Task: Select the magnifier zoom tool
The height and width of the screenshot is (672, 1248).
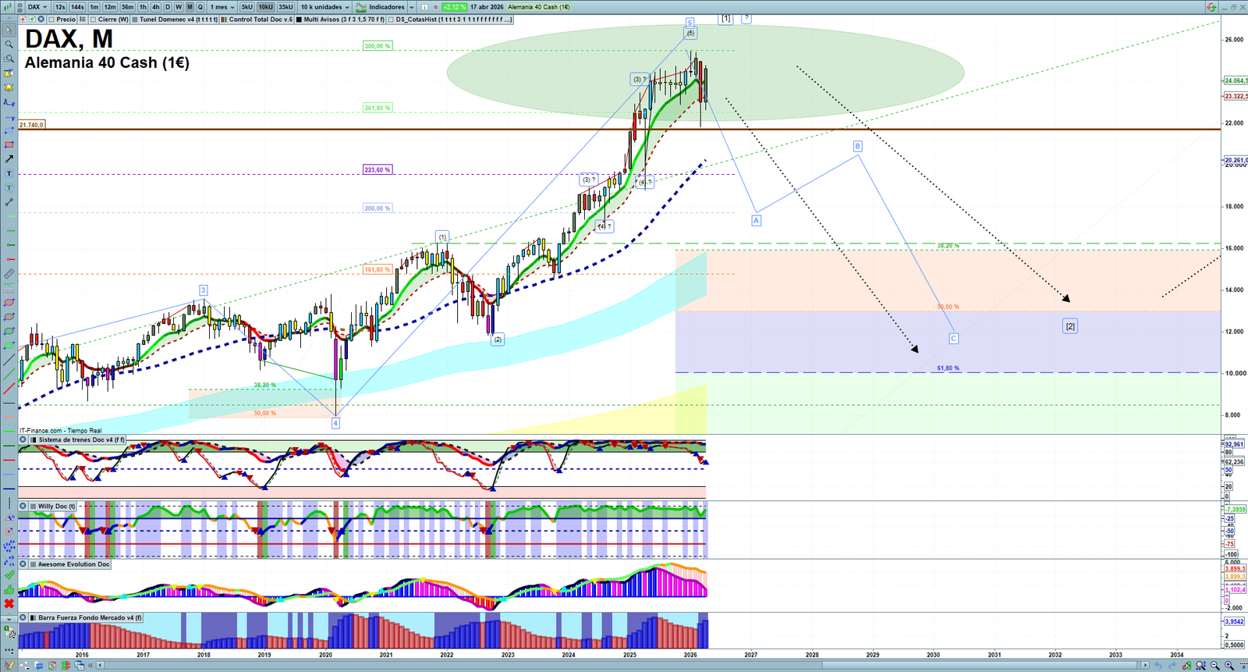Action: pyautogui.click(x=9, y=44)
